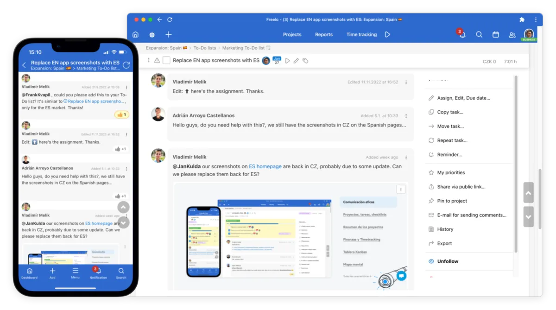
Task: Create new item with plus icon
Action: point(168,34)
